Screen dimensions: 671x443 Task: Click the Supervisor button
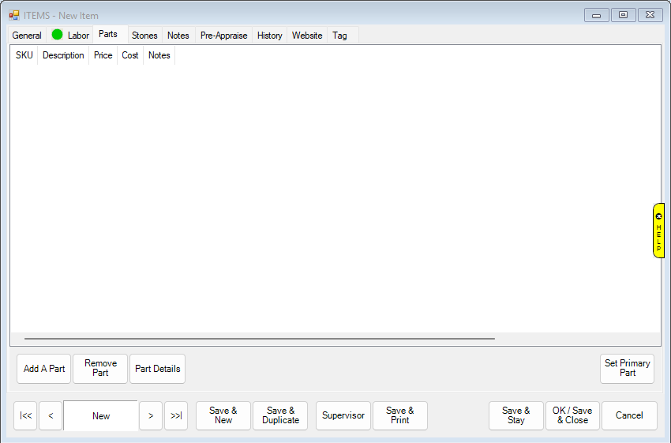point(343,416)
